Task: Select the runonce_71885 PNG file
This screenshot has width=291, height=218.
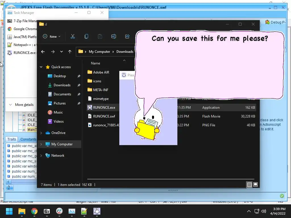Action: 106,125
